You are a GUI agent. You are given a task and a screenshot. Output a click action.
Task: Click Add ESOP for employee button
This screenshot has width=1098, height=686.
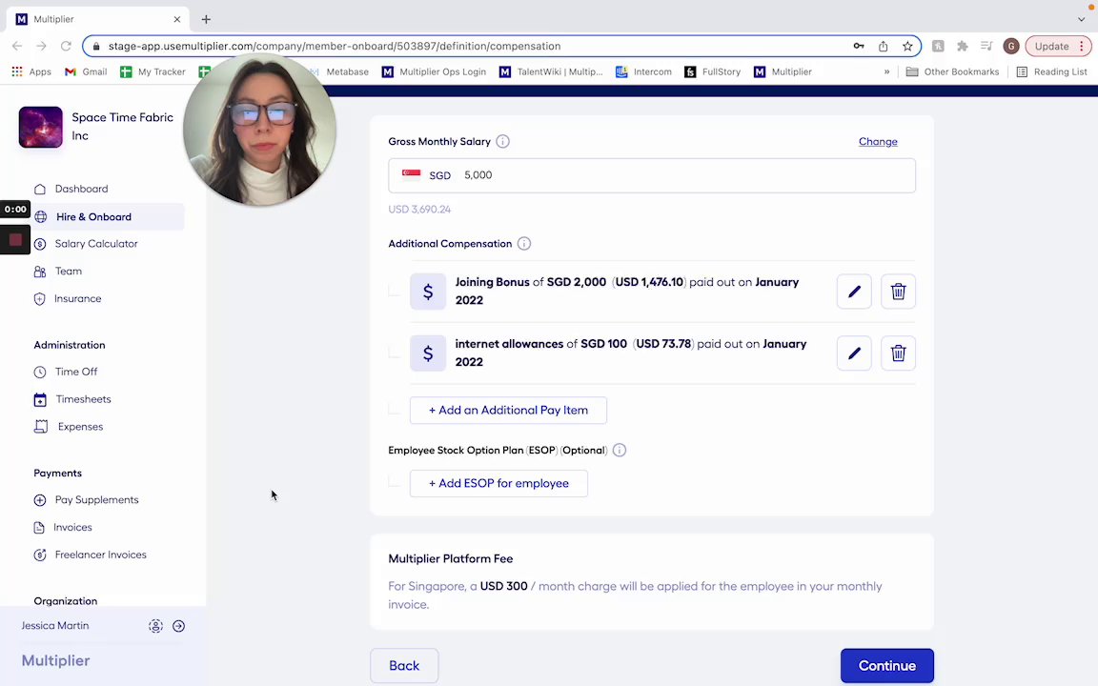pyautogui.click(x=498, y=483)
